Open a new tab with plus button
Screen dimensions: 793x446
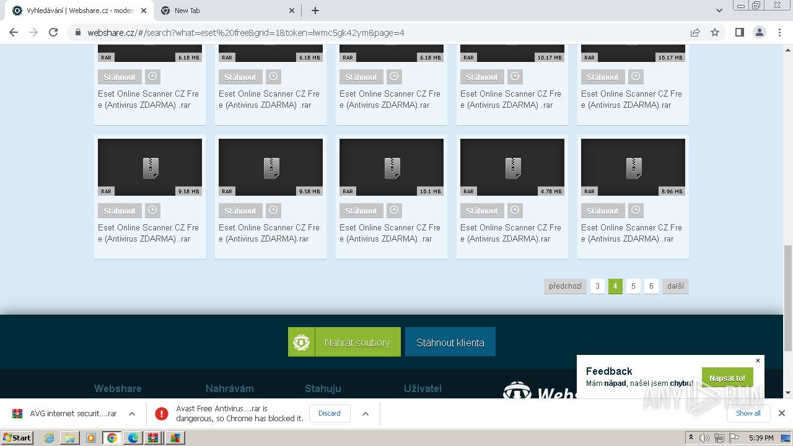point(315,11)
